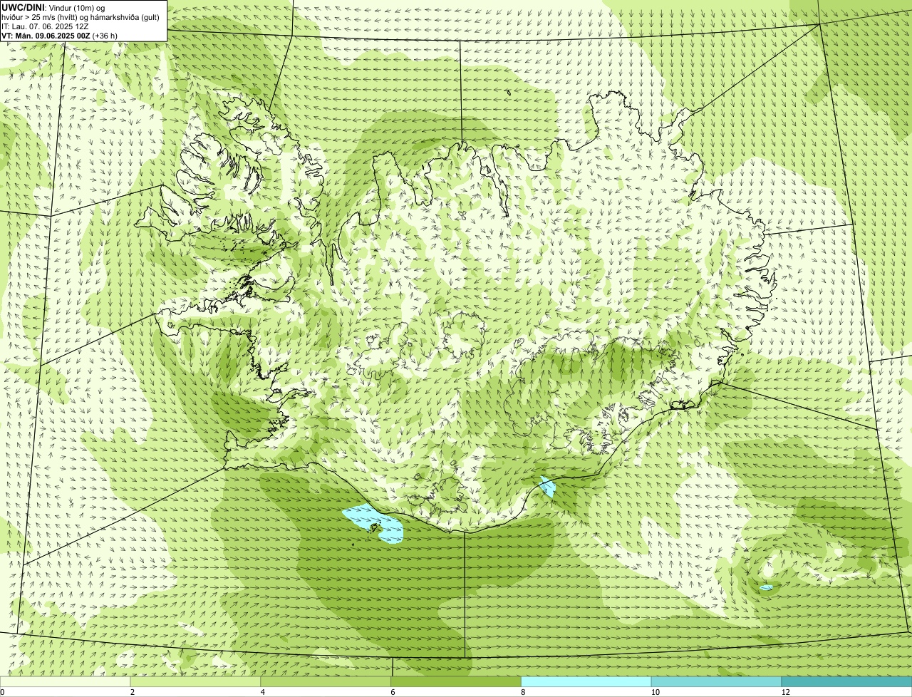
Task: Click the 'UWC/DINI: Vindur (10m) og' title line
Action: (53, 7)
